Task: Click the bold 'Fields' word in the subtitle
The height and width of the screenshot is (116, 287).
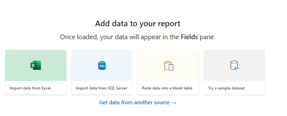Action: tap(189, 37)
